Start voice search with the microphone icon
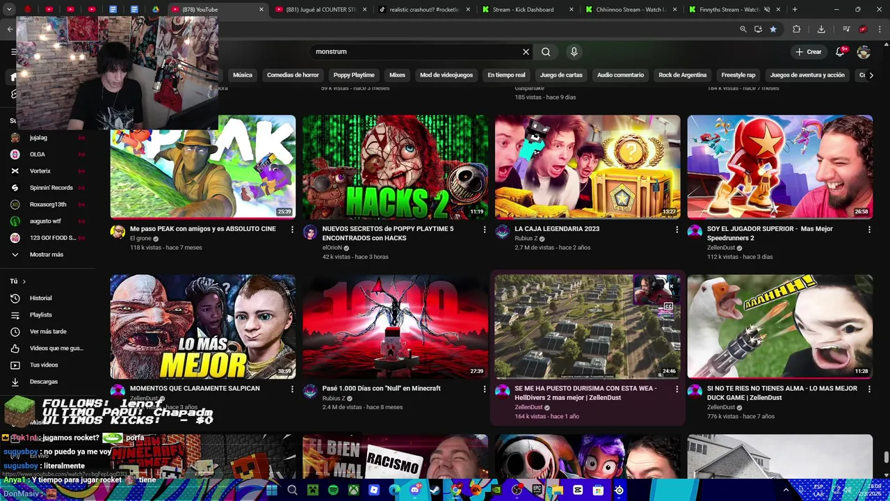Image resolution: width=890 pixels, height=501 pixels. coord(574,51)
